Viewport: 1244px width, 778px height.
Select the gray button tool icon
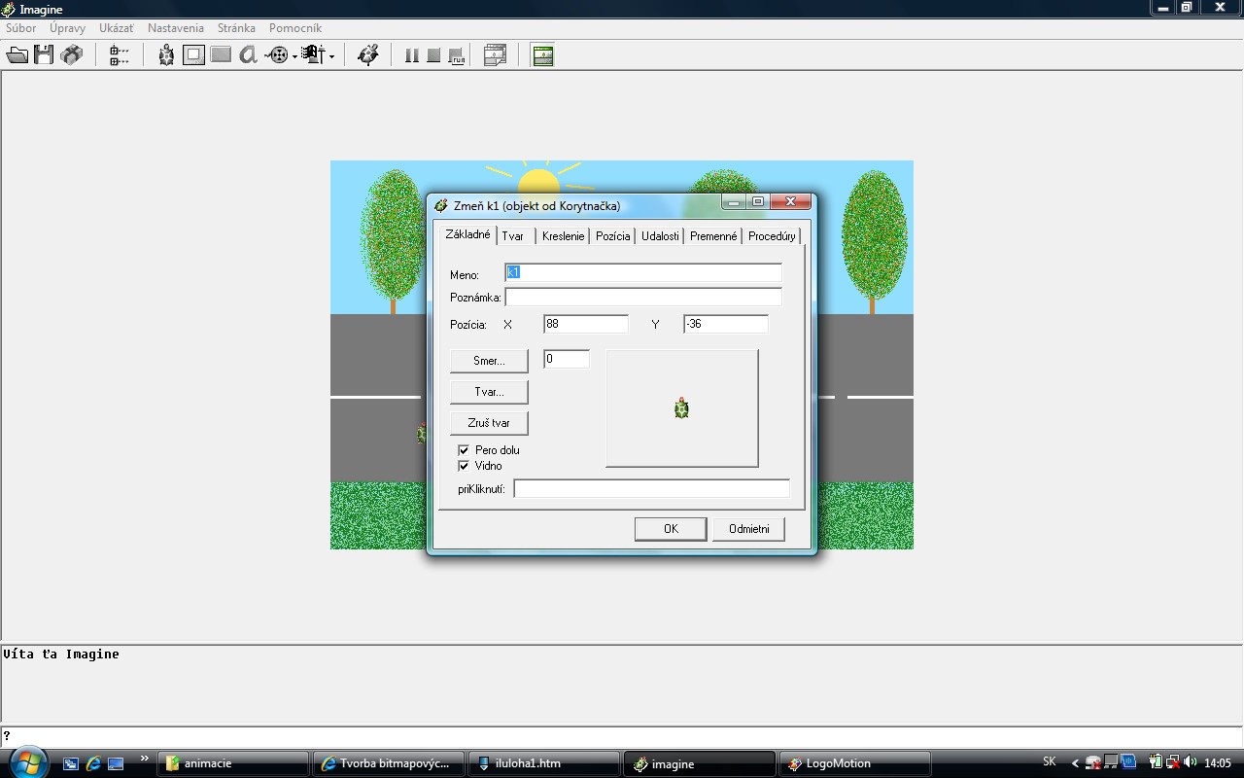coord(222,55)
